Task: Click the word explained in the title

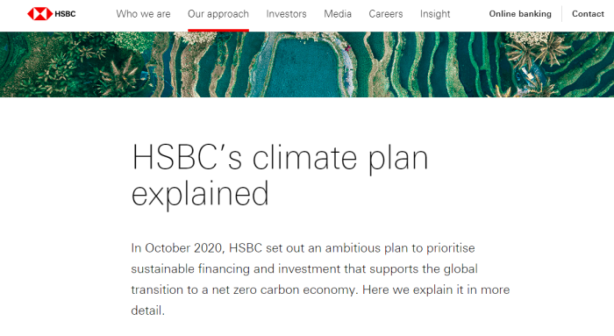Action: coord(200,194)
